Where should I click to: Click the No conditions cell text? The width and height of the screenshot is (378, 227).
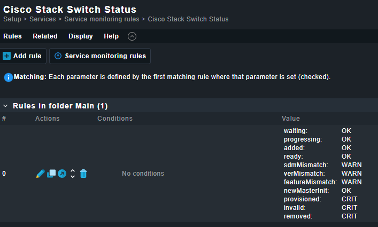pos(143,174)
